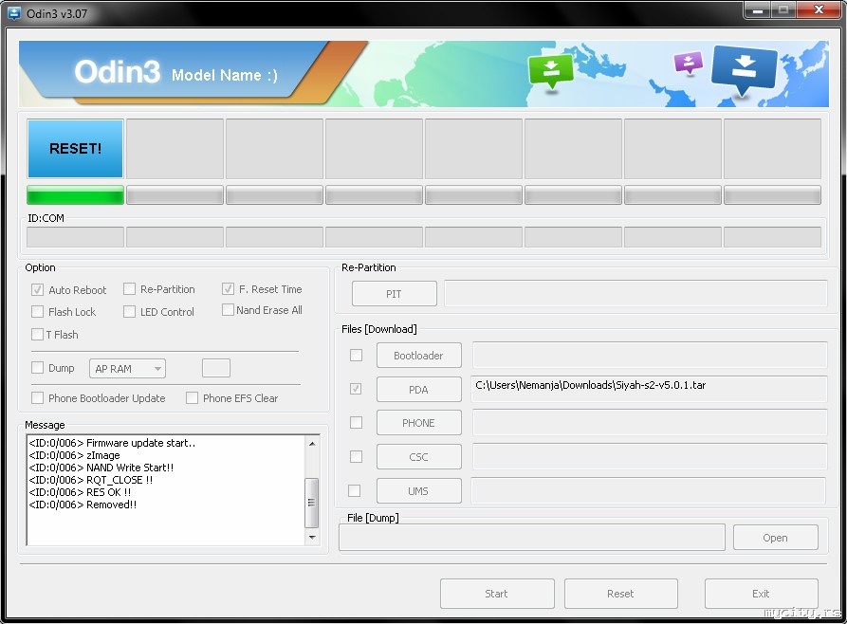Click the PDA file button
This screenshot has width=847, height=624.
(418, 390)
